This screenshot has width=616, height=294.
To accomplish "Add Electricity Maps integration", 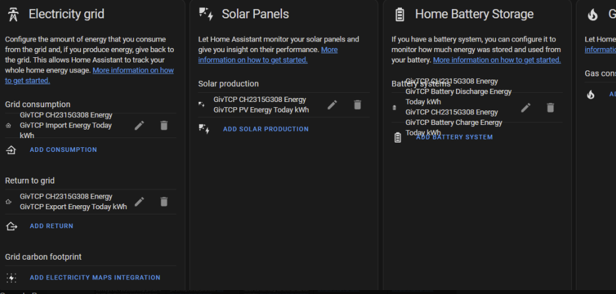I will pyautogui.click(x=95, y=278).
